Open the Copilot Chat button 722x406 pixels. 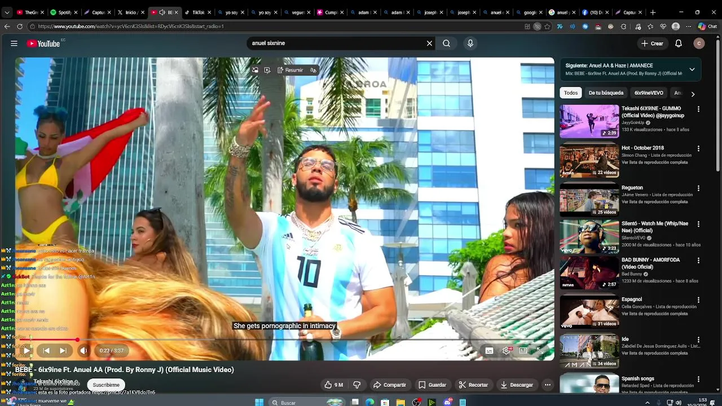pos(707,27)
